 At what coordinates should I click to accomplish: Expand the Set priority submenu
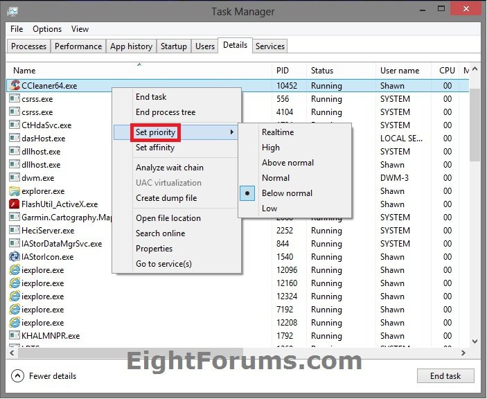tap(156, 132)
